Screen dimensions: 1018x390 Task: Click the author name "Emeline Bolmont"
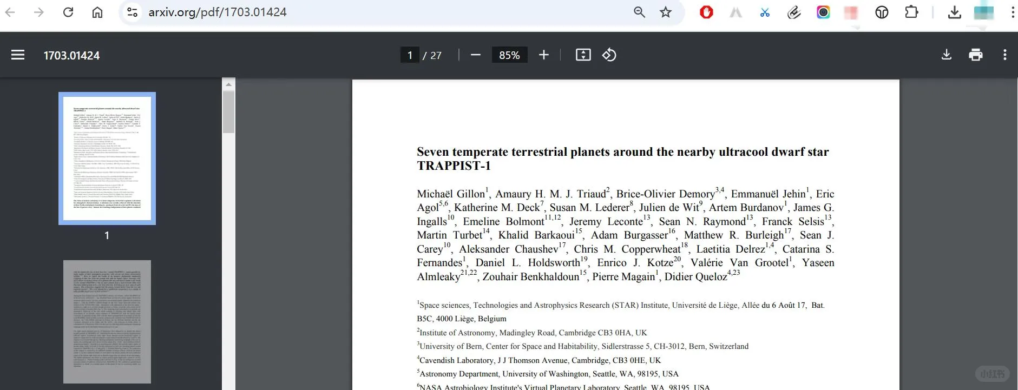coord(503,222)
